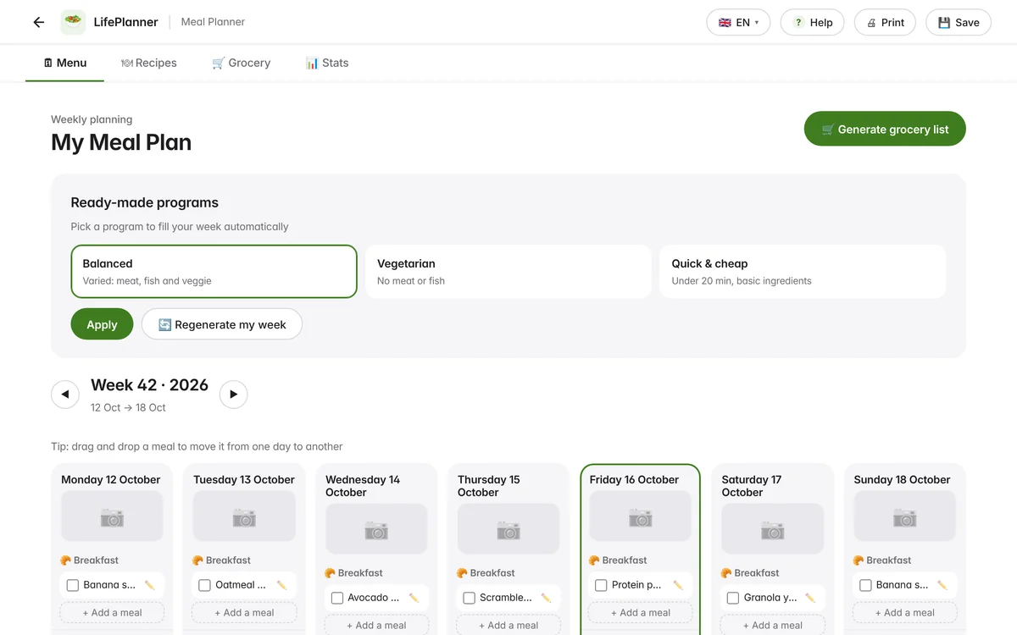This screenshot has width=1017, height=635.
Task: Check the Granola breakfast checkbox
Action: pyautogui.click(x=733, y=598)
